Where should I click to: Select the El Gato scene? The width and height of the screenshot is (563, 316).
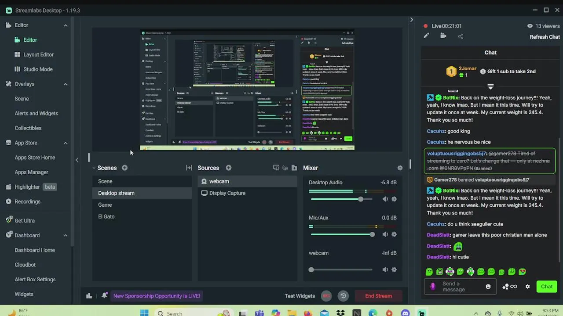(x=142, y=217)
